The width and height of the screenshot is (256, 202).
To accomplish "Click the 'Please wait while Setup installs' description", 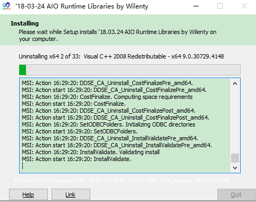I will (x=117, y=35).
